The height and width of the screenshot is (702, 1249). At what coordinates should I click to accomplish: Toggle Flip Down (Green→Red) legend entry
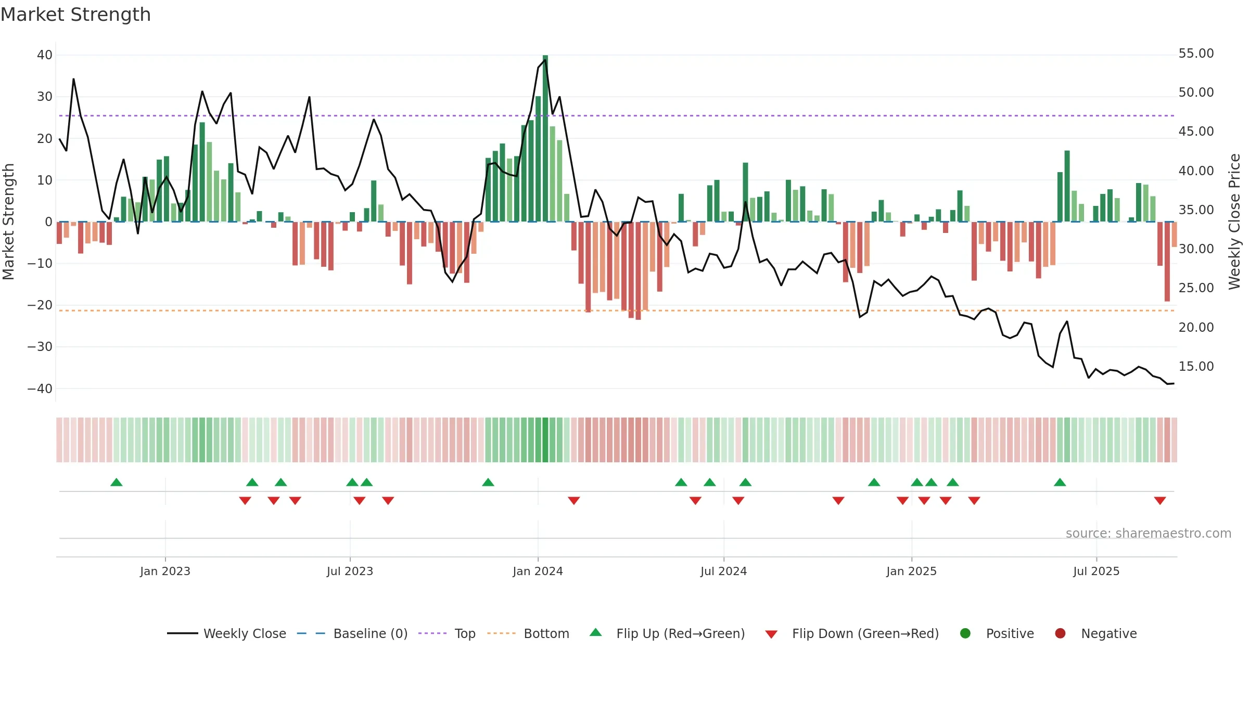click(x=852, y=633)
